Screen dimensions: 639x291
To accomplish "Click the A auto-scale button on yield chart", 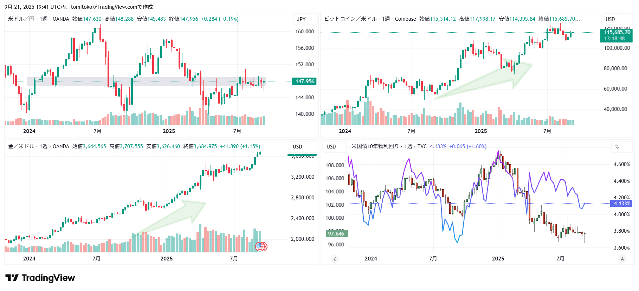I will (622, 259).
